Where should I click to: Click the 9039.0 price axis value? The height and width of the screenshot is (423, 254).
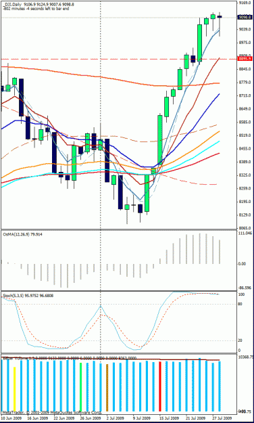pyautogui.click(x=245, y=30)
